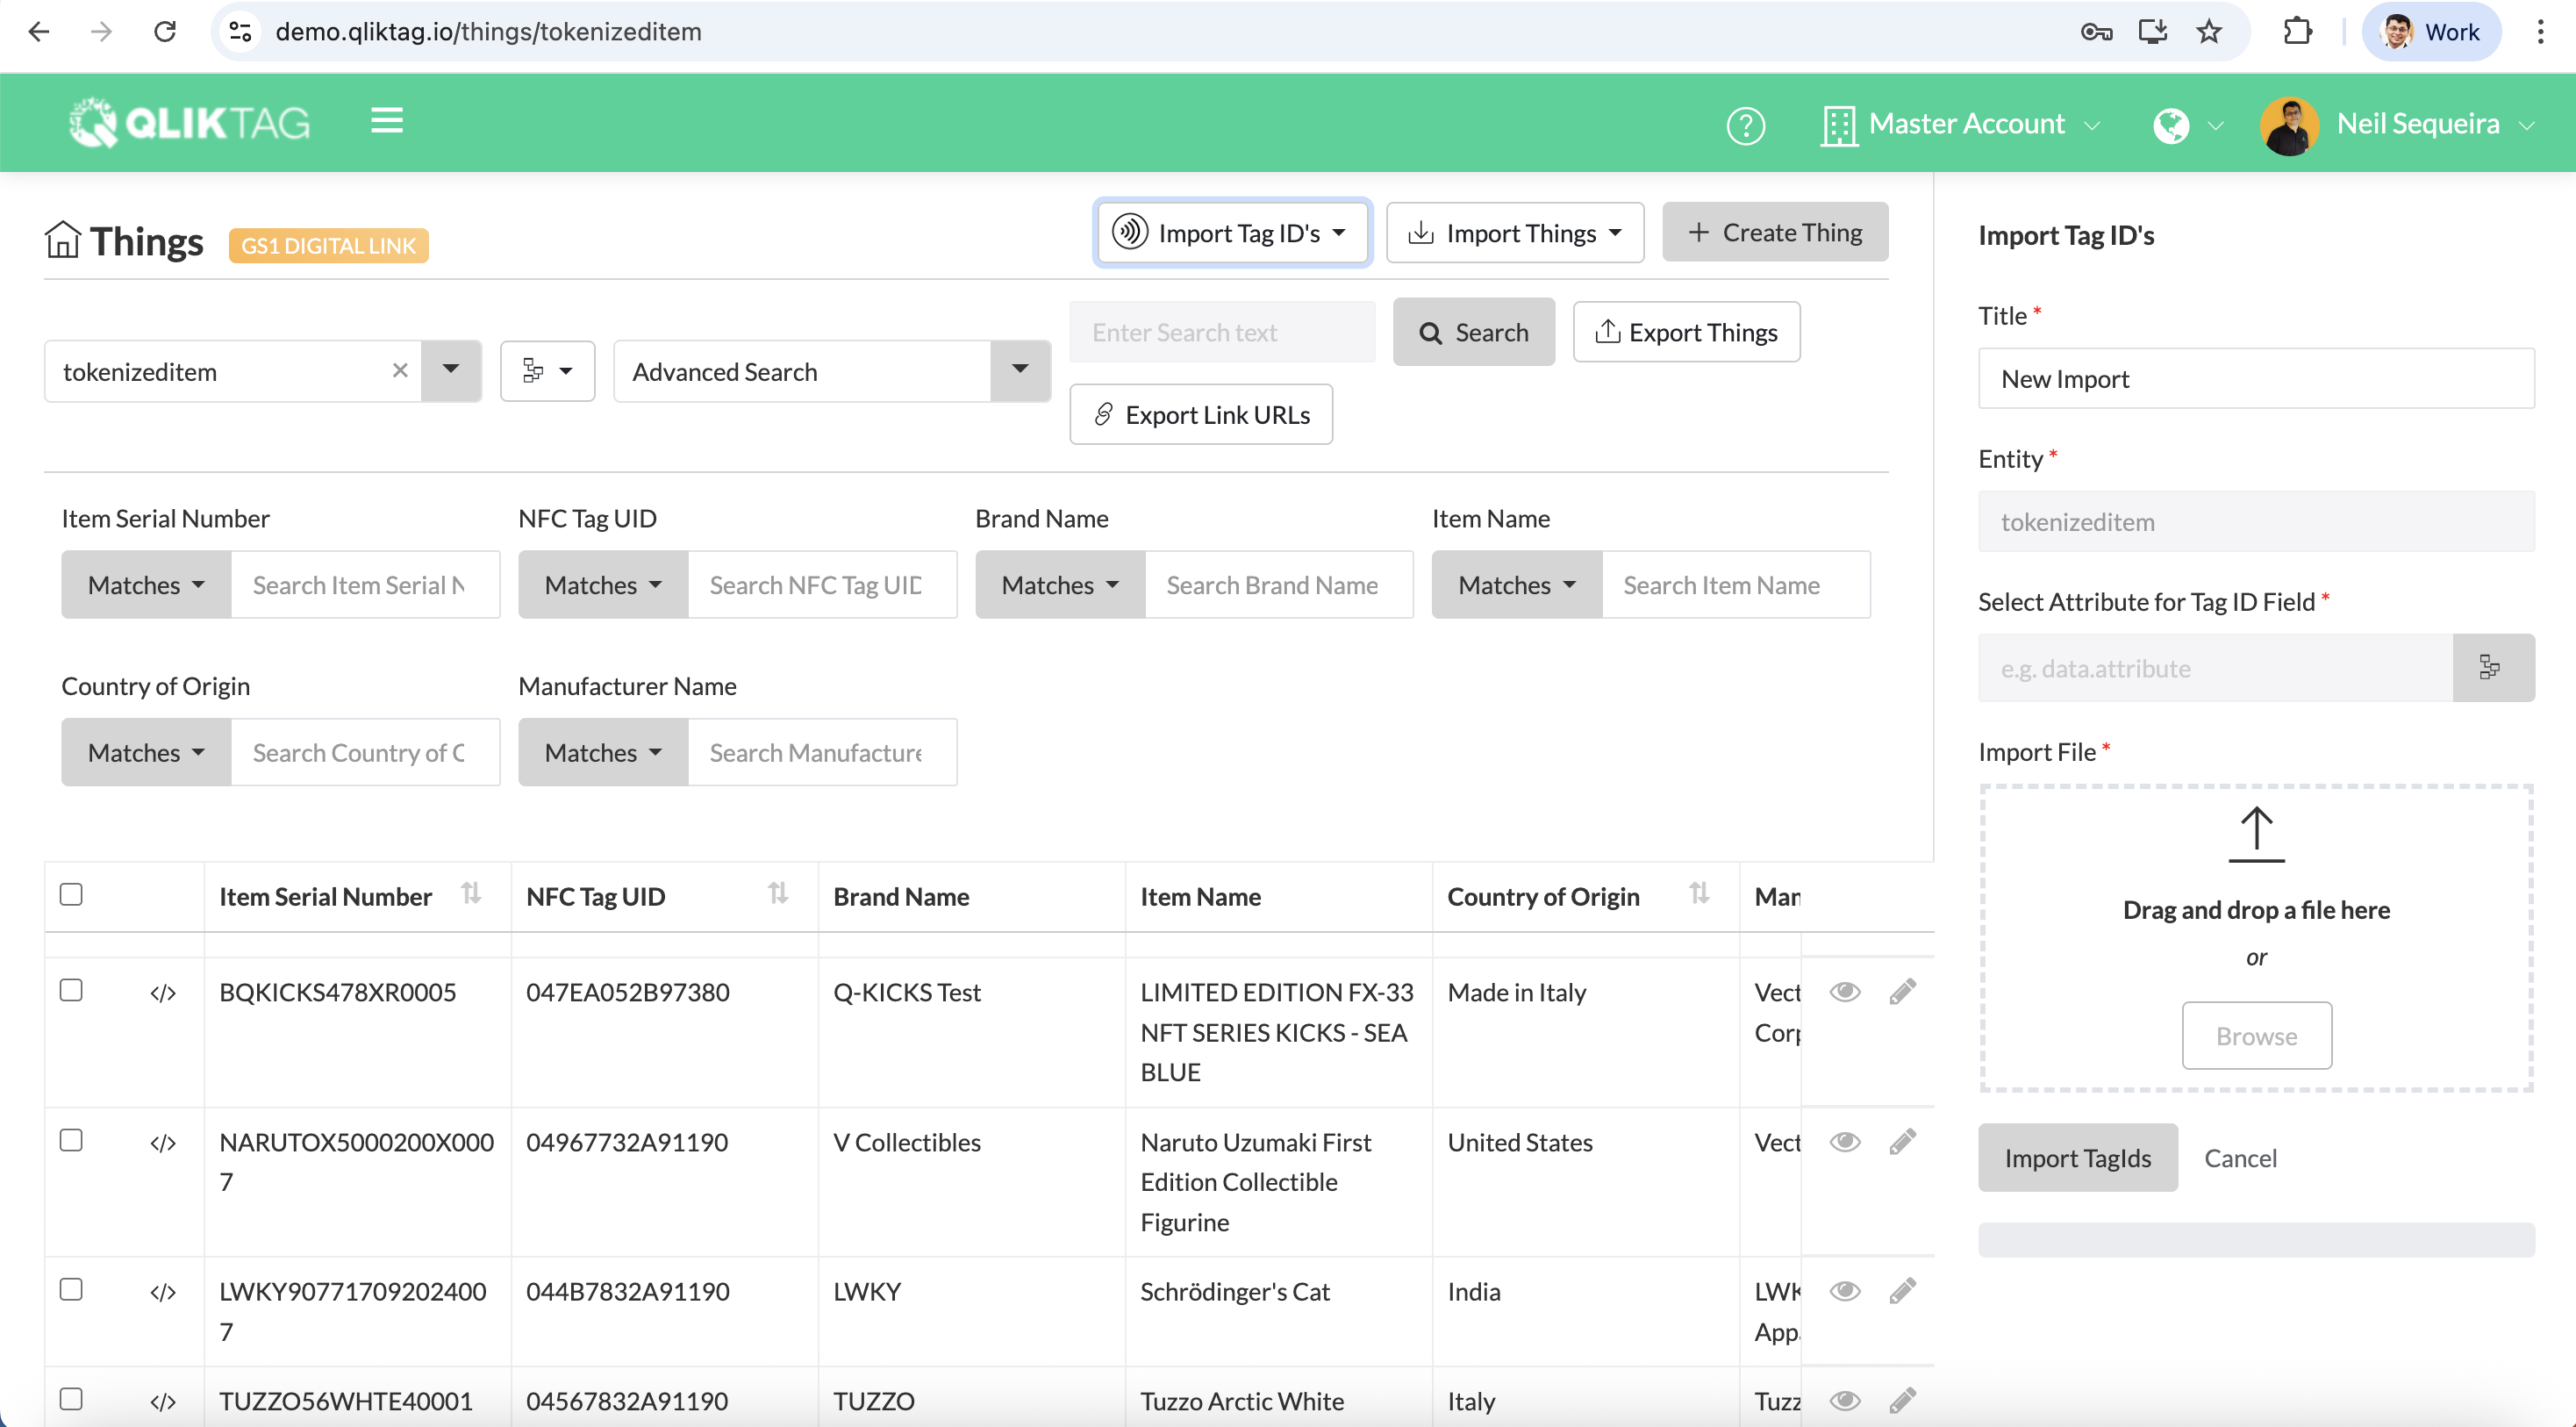Open the hamburger navigation menu
This screenshot has width=2576, height=1427.
pos(386,122)
